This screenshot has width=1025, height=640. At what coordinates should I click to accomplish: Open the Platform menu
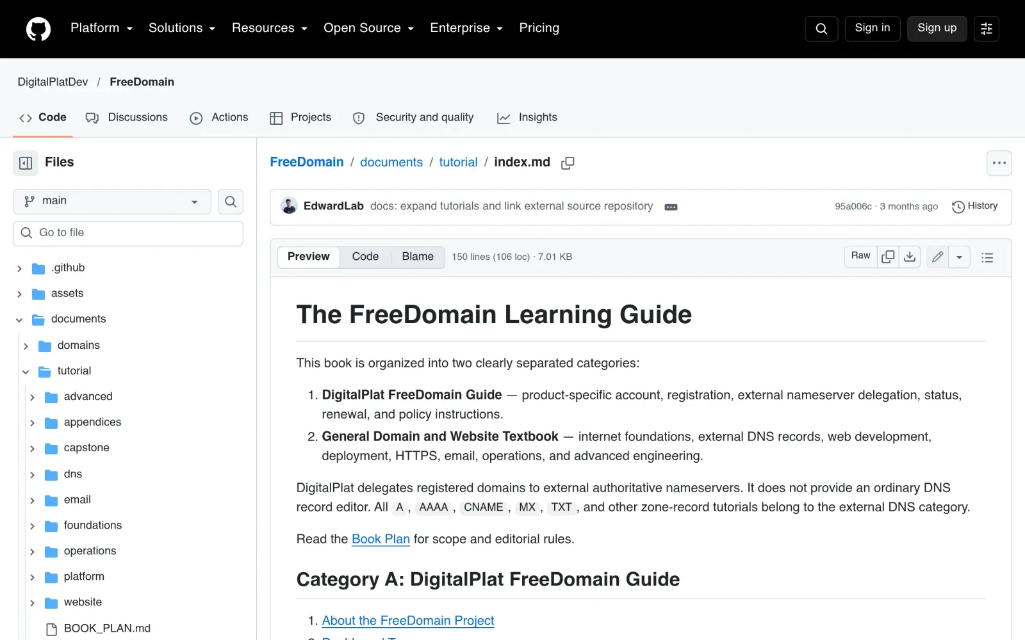pos(102,28)
